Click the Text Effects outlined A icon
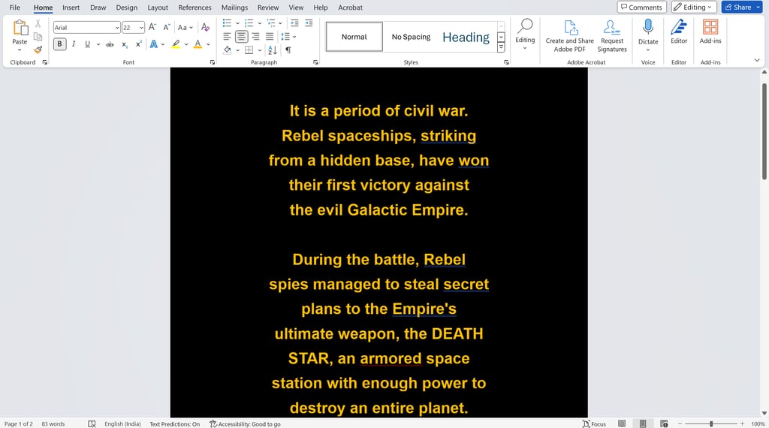Screen dimensions: 769x428 pyautogui.click(x=153, y=44)
